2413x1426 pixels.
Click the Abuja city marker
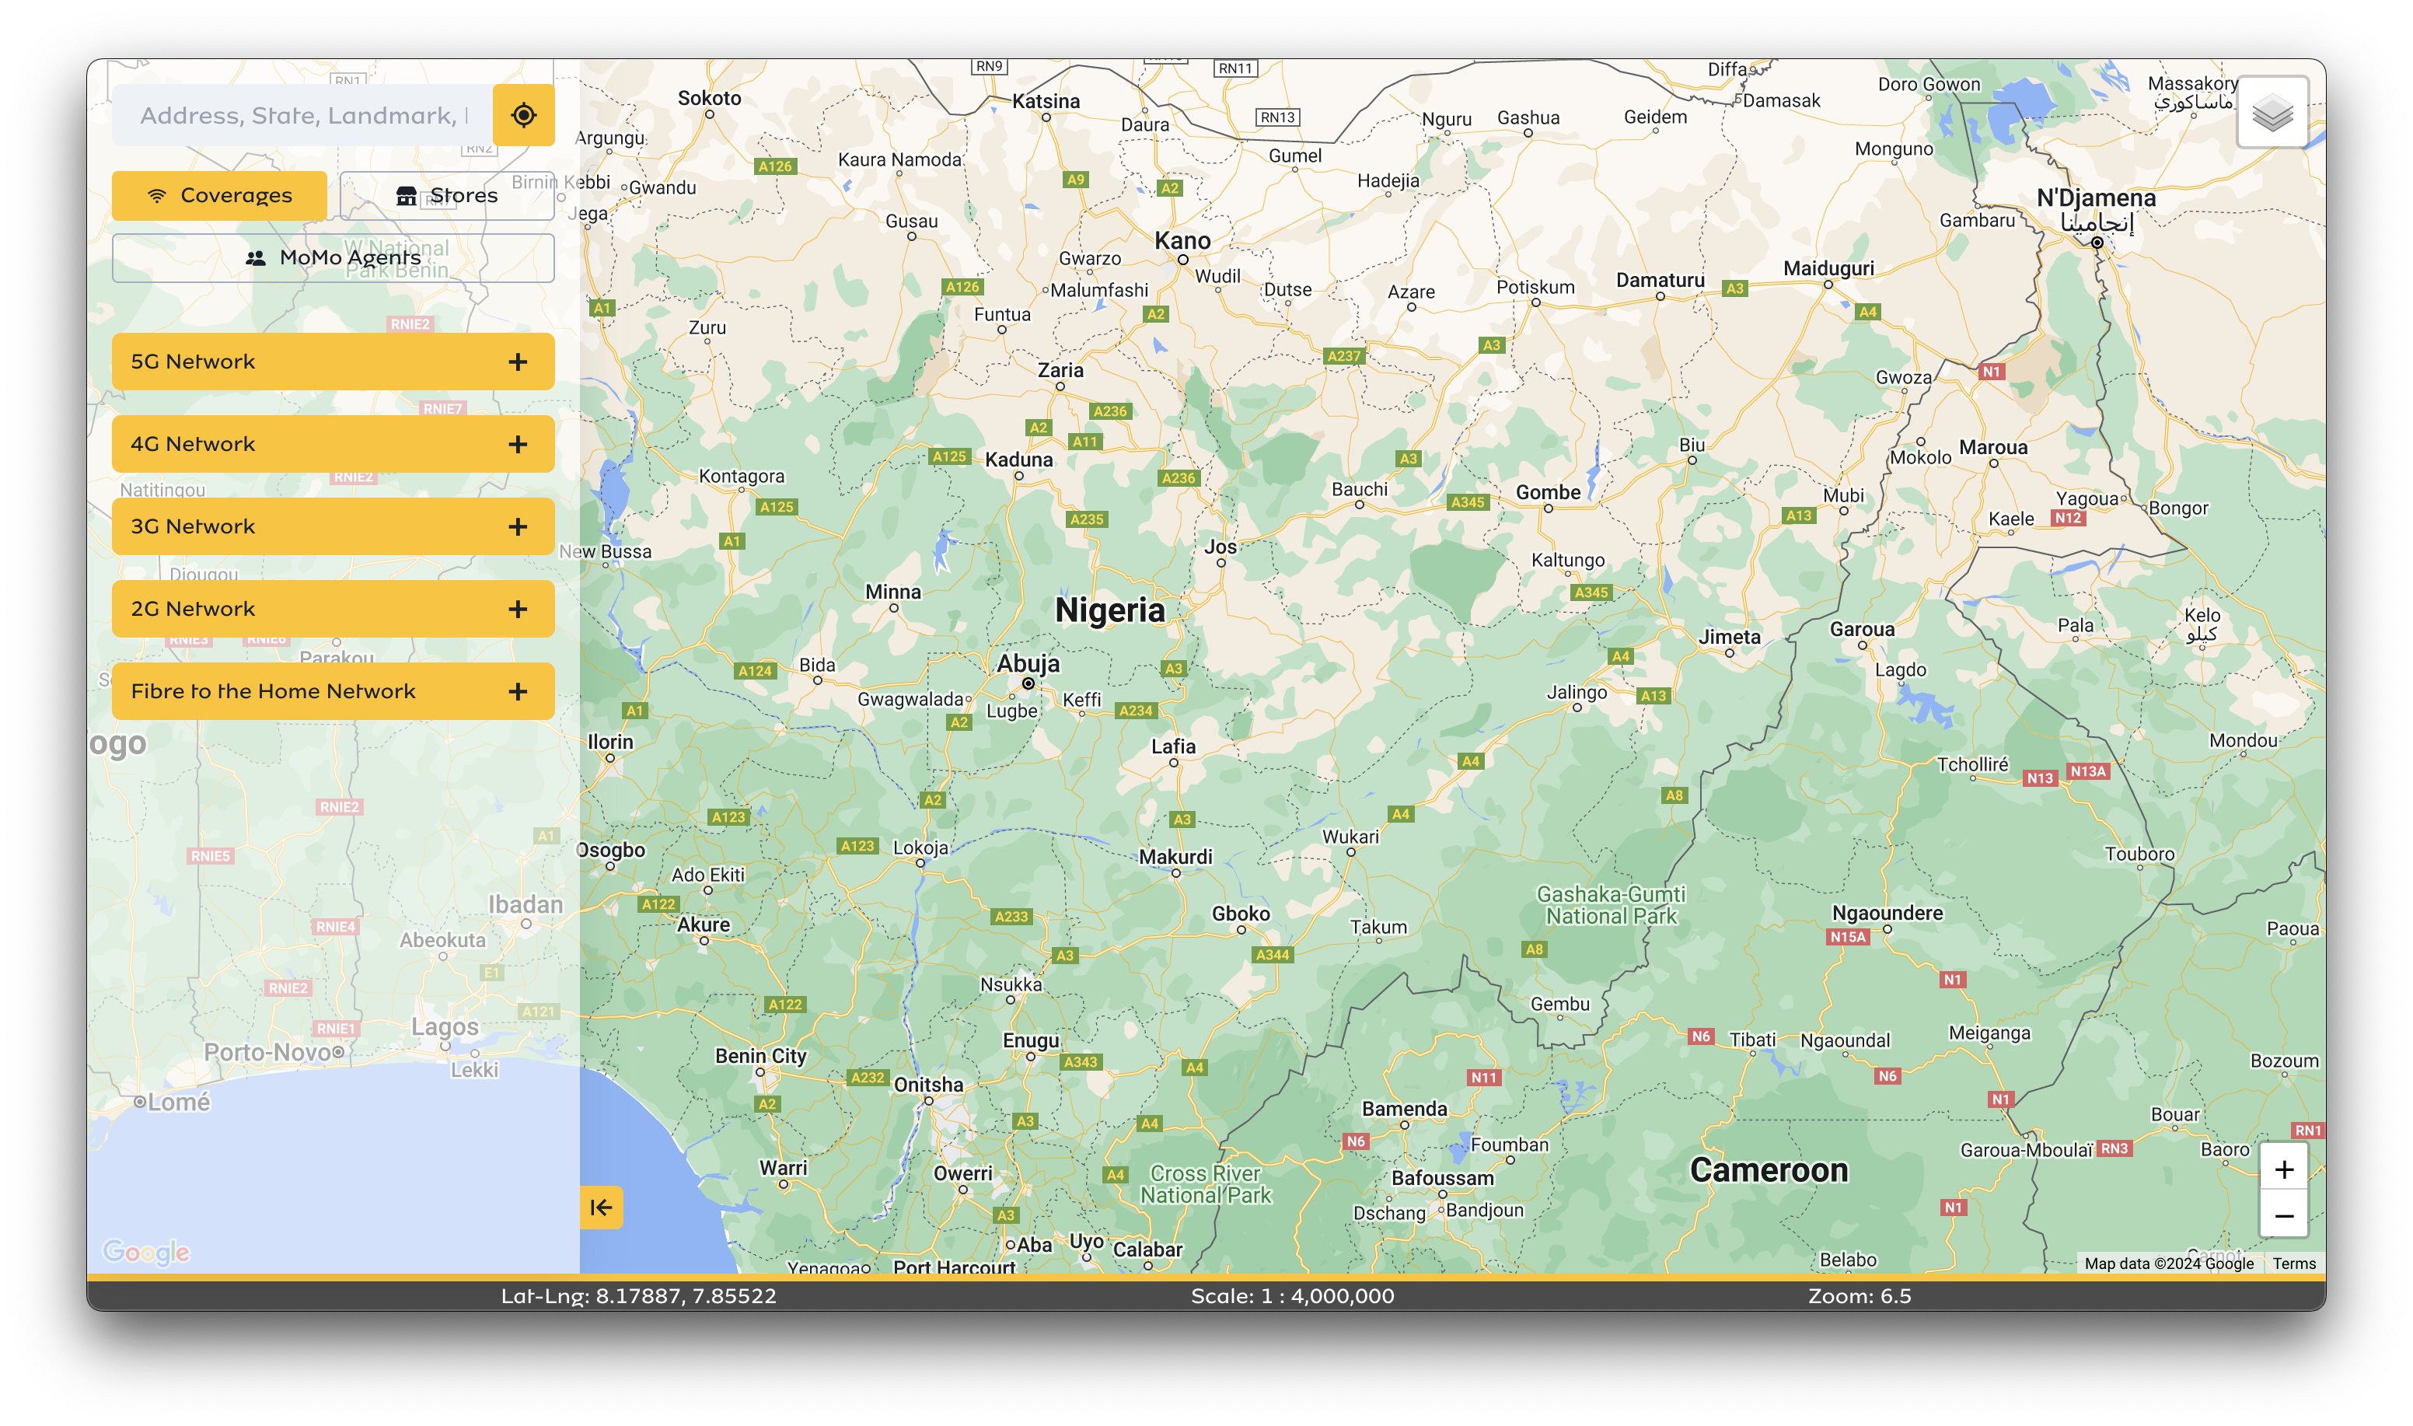(x=1028, y=683)
